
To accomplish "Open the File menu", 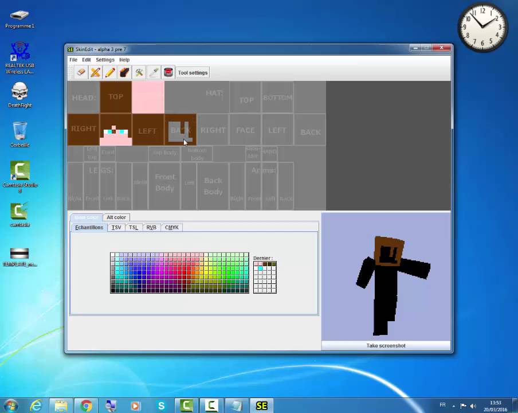I will 73,60.
